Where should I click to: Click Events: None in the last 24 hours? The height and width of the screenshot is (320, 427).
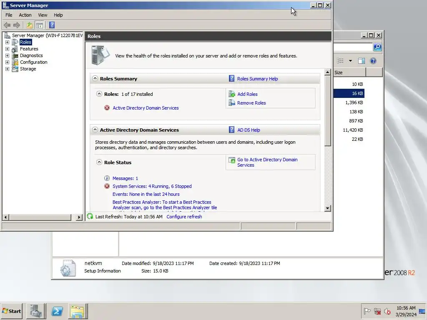click(146, 194)
